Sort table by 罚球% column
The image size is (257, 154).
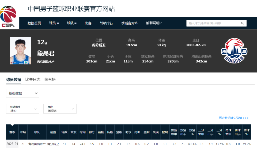tap(247, 132)
